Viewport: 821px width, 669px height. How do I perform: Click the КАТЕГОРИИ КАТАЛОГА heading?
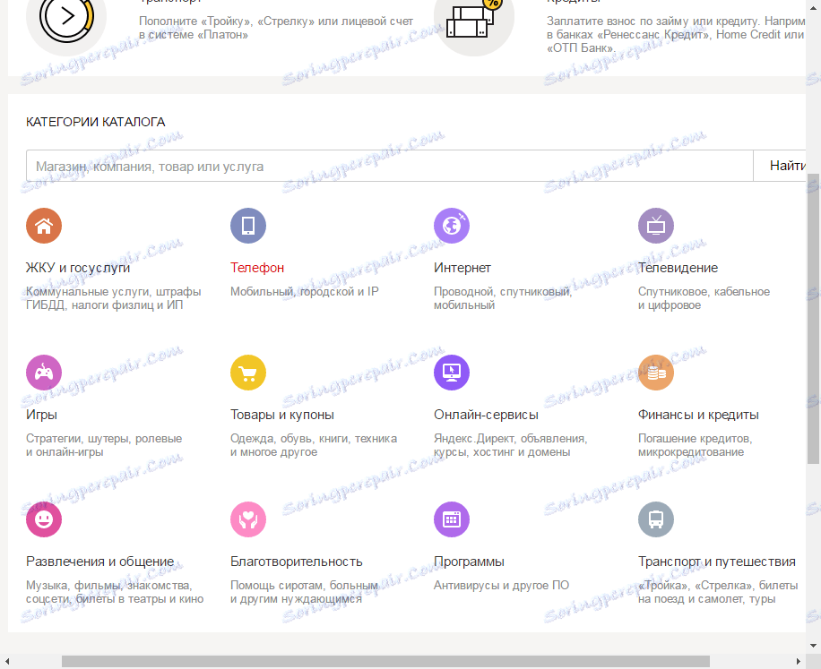(95, 122)
